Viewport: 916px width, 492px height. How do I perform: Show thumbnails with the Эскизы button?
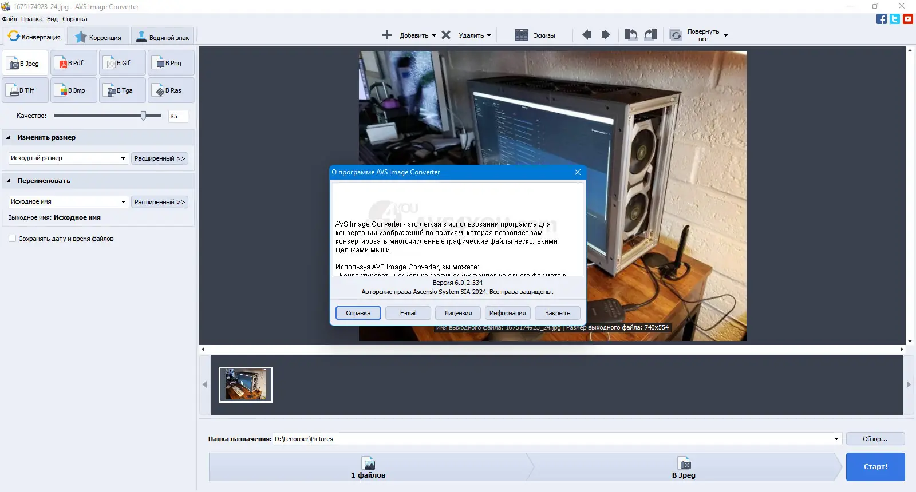pos(535,35)
